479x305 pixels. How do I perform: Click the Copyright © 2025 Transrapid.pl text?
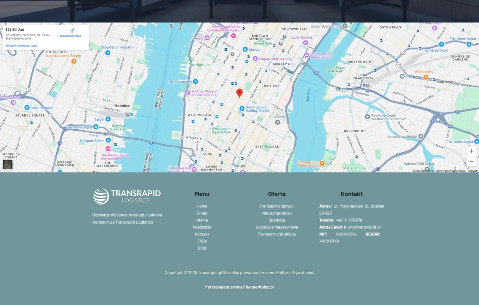[x=193, y=272]
